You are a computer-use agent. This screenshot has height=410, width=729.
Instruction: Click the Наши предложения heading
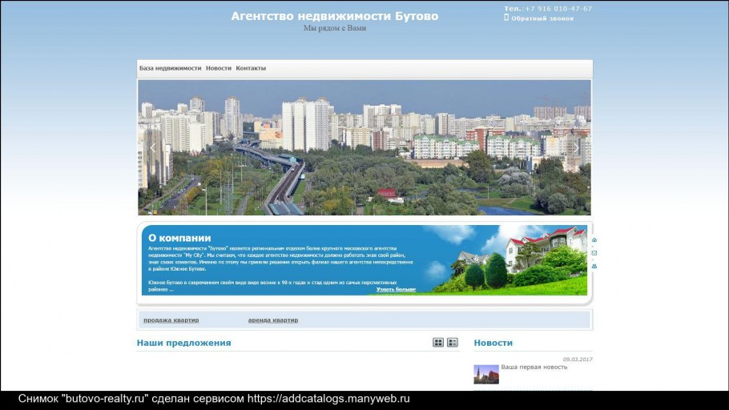183,343
